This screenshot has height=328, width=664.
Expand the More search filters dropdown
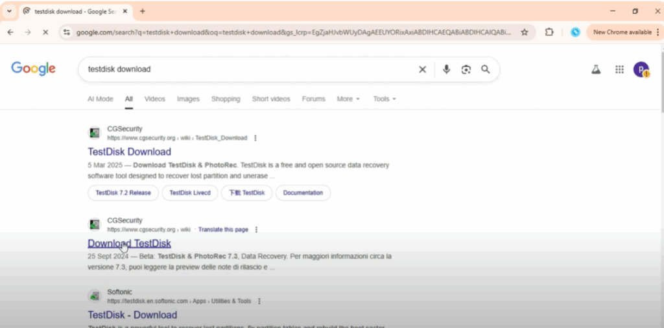pos(348,99)
